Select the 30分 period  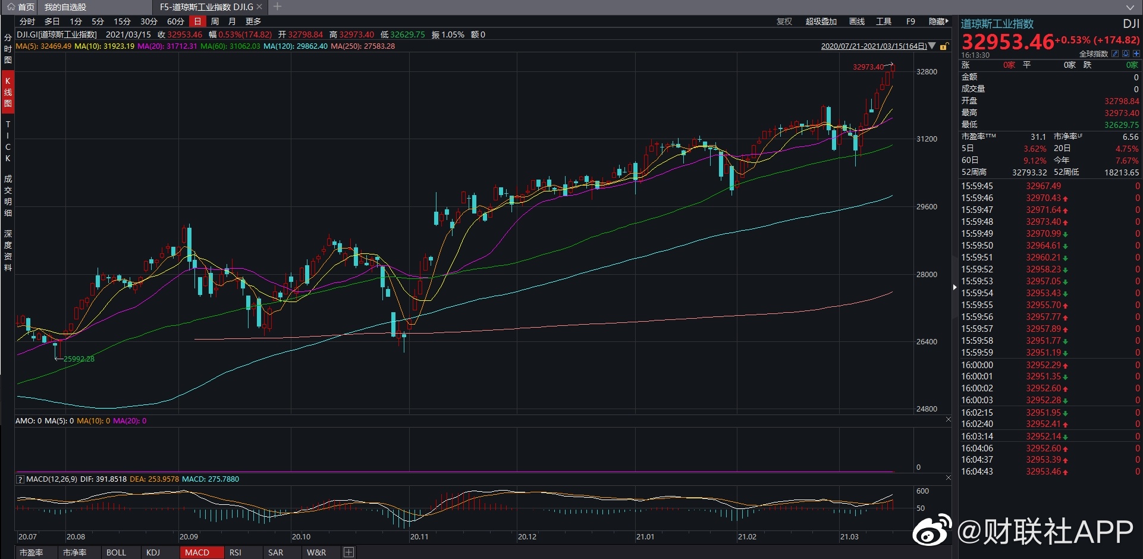point(149,21)
